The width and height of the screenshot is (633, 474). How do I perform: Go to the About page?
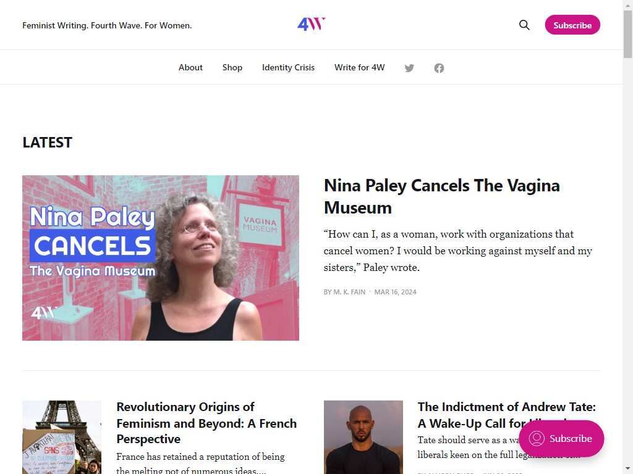(x=190, y=67)
